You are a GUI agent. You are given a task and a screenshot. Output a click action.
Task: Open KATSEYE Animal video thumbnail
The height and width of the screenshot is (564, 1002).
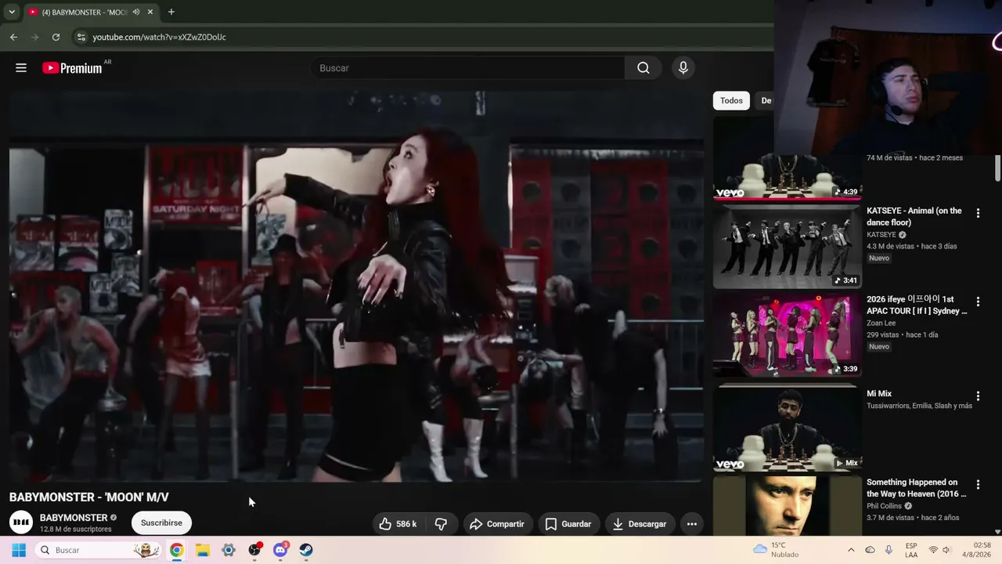click(788, 247)
